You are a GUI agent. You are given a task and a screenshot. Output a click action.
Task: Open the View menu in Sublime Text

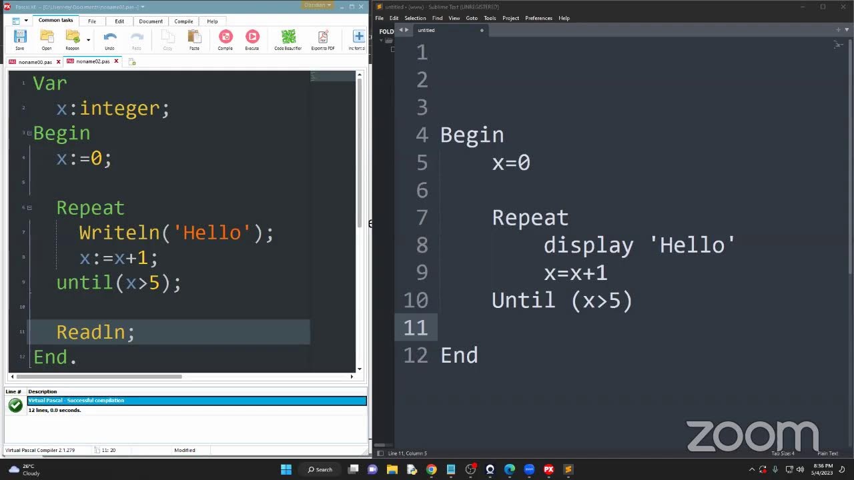(x=454, y=18)
